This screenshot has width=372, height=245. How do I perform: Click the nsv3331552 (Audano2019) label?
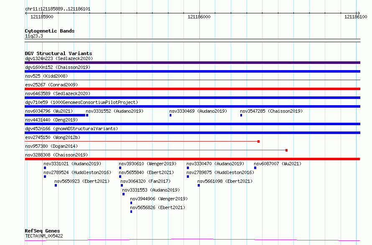(x=115, y=111)
